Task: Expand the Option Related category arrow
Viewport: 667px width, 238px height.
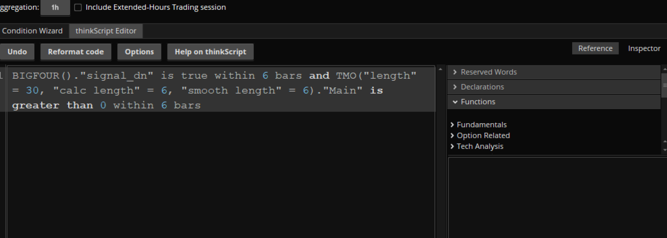Action: click(x=452, y=135)
